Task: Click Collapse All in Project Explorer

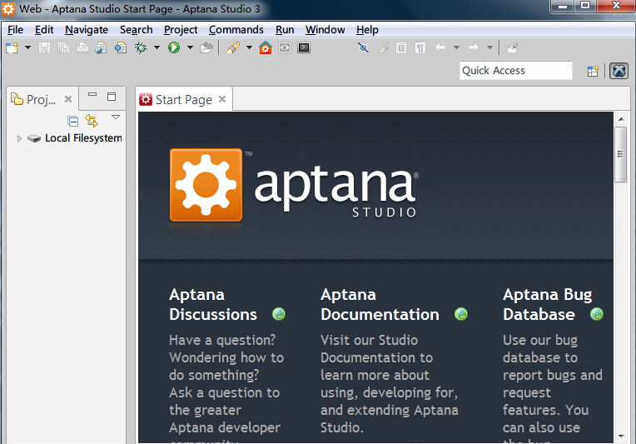Action: (73, 121)
